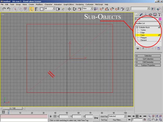Screen dimensions: 163x122
Task: Collapse the Editable Mesh tree node
Action: [x=137, y=27]
